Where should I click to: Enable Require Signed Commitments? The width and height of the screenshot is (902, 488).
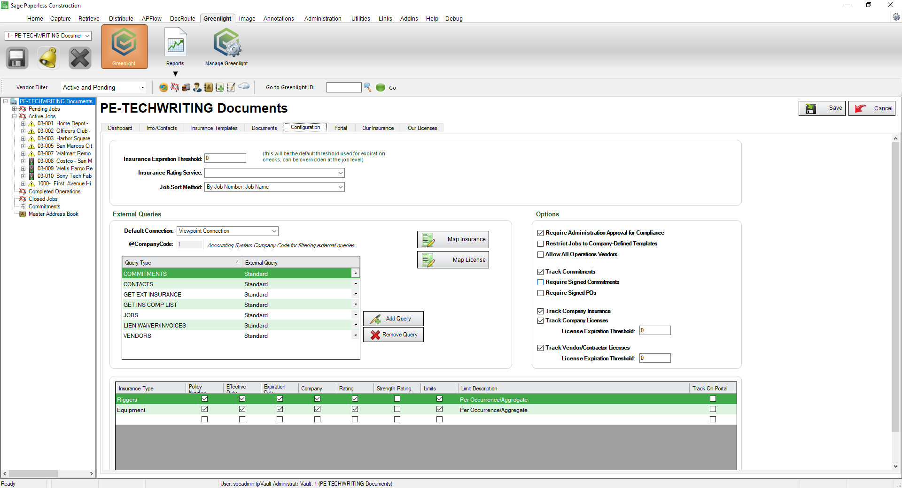pos(540,282)
